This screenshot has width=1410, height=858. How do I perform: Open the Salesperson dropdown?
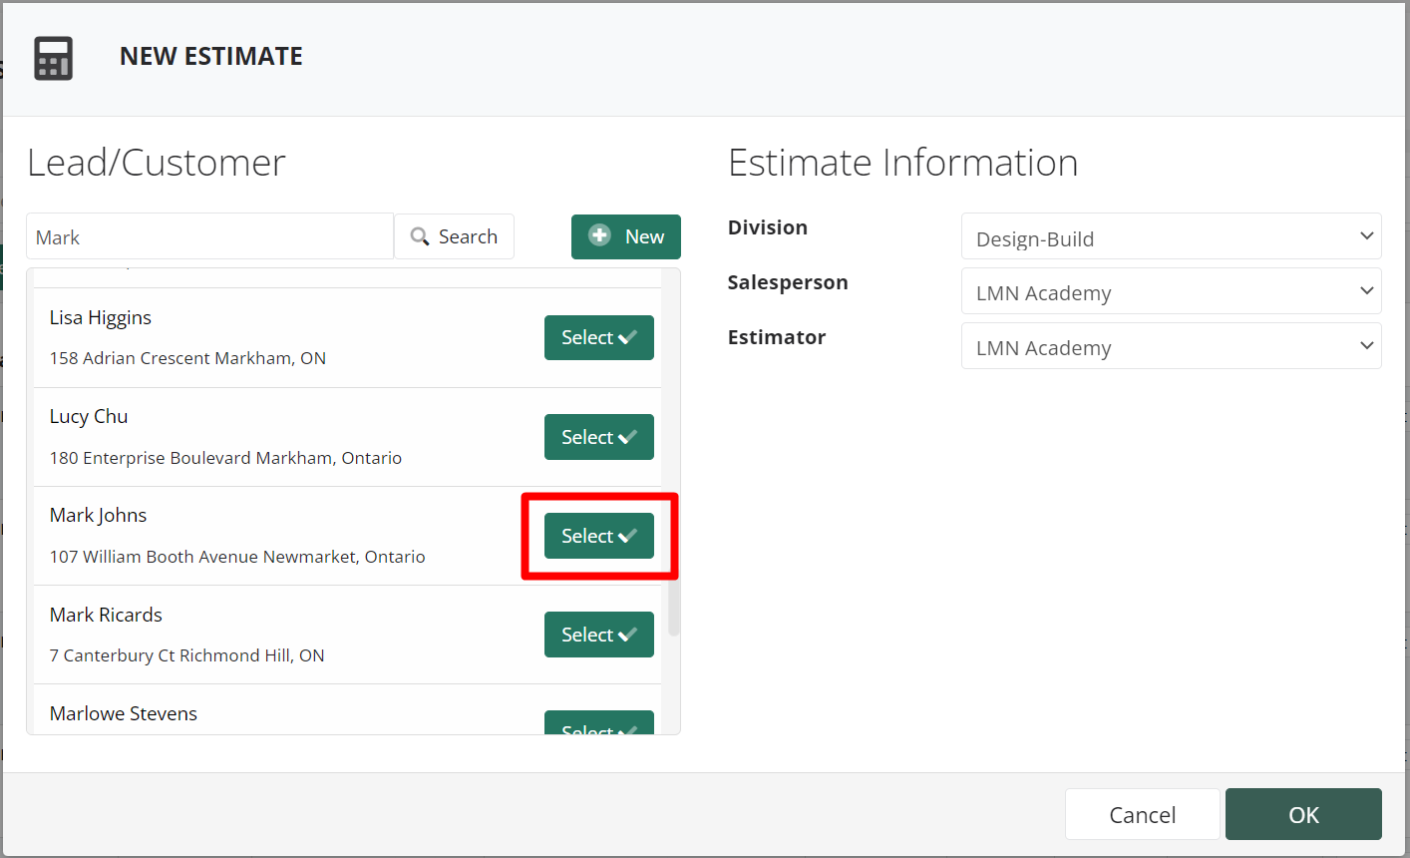1172,291
